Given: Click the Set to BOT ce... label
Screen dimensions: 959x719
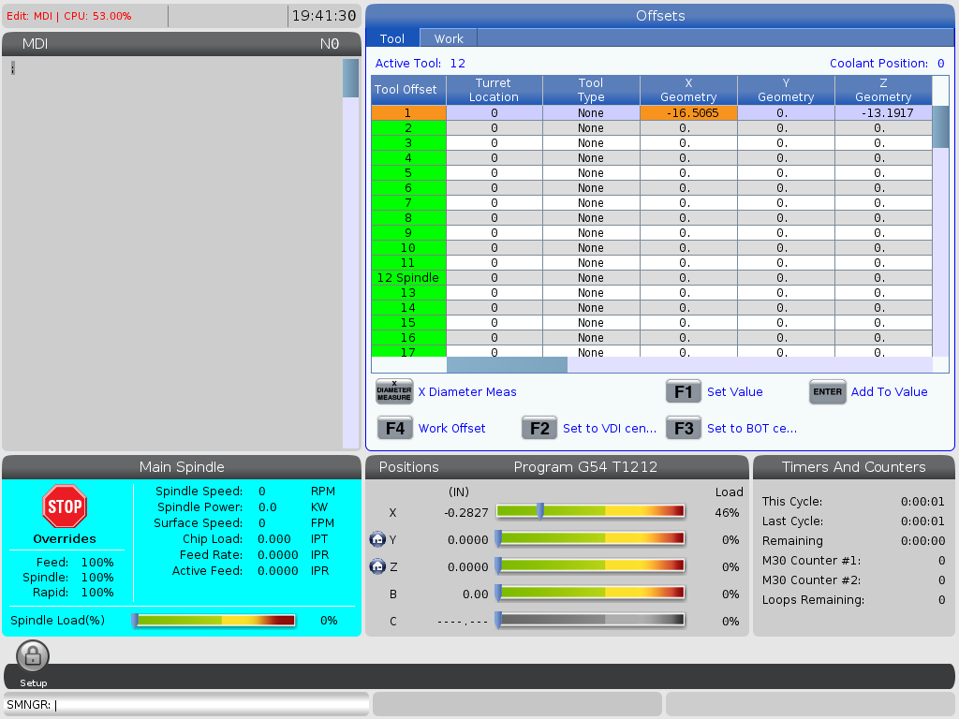Looking at the screenshot, I should (752, 428).
